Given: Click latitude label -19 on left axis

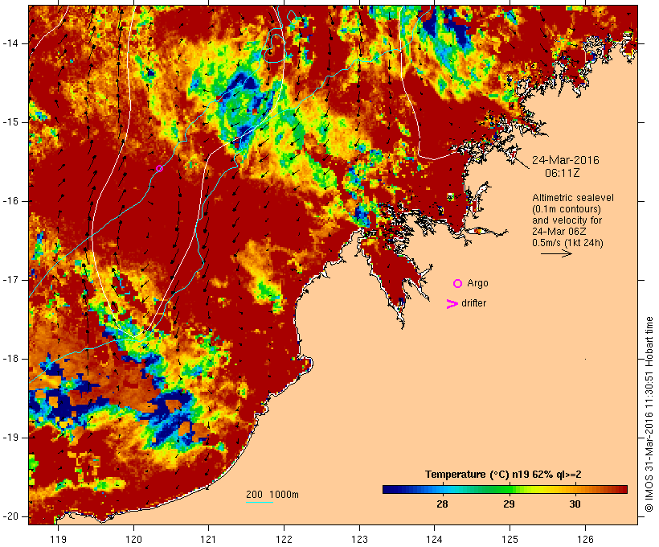Looking at the screenshot, I should tap(10, 438).
